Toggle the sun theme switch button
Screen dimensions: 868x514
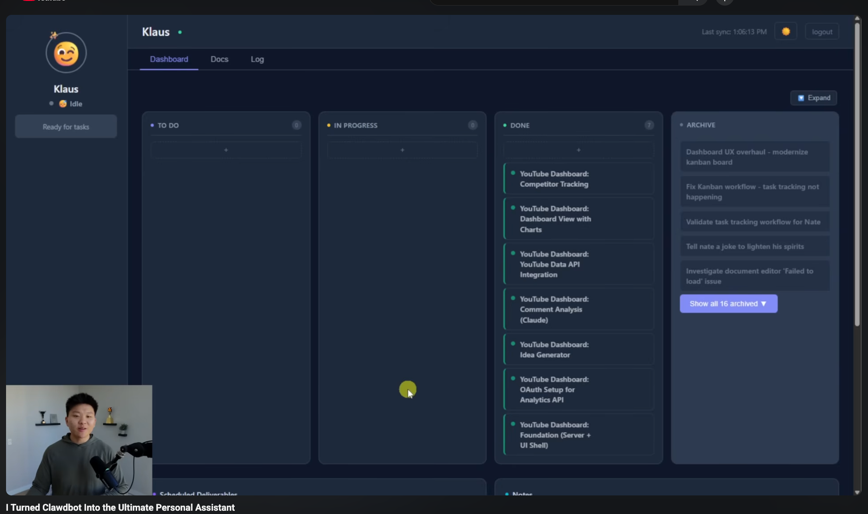tap(785, 32)
